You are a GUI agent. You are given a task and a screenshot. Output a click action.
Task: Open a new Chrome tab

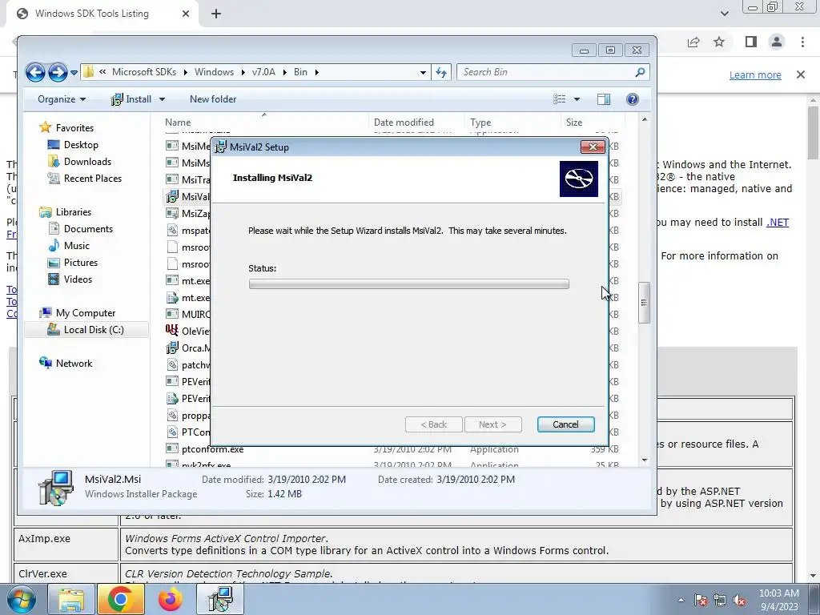coord(216,14)
